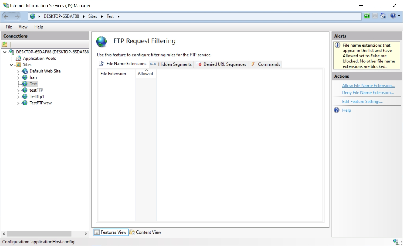Screen dimensions: 403x246
Task: Click Sites in the address breadcrumb
Action: pyautogui.click(x=93, y=16)
